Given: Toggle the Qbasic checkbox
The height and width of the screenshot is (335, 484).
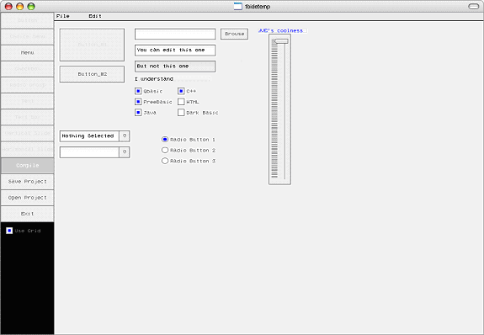Looking at the screenshot, I should 138,91.
